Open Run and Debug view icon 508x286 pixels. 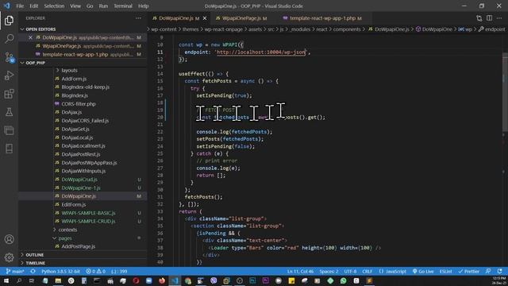point(9,75)
